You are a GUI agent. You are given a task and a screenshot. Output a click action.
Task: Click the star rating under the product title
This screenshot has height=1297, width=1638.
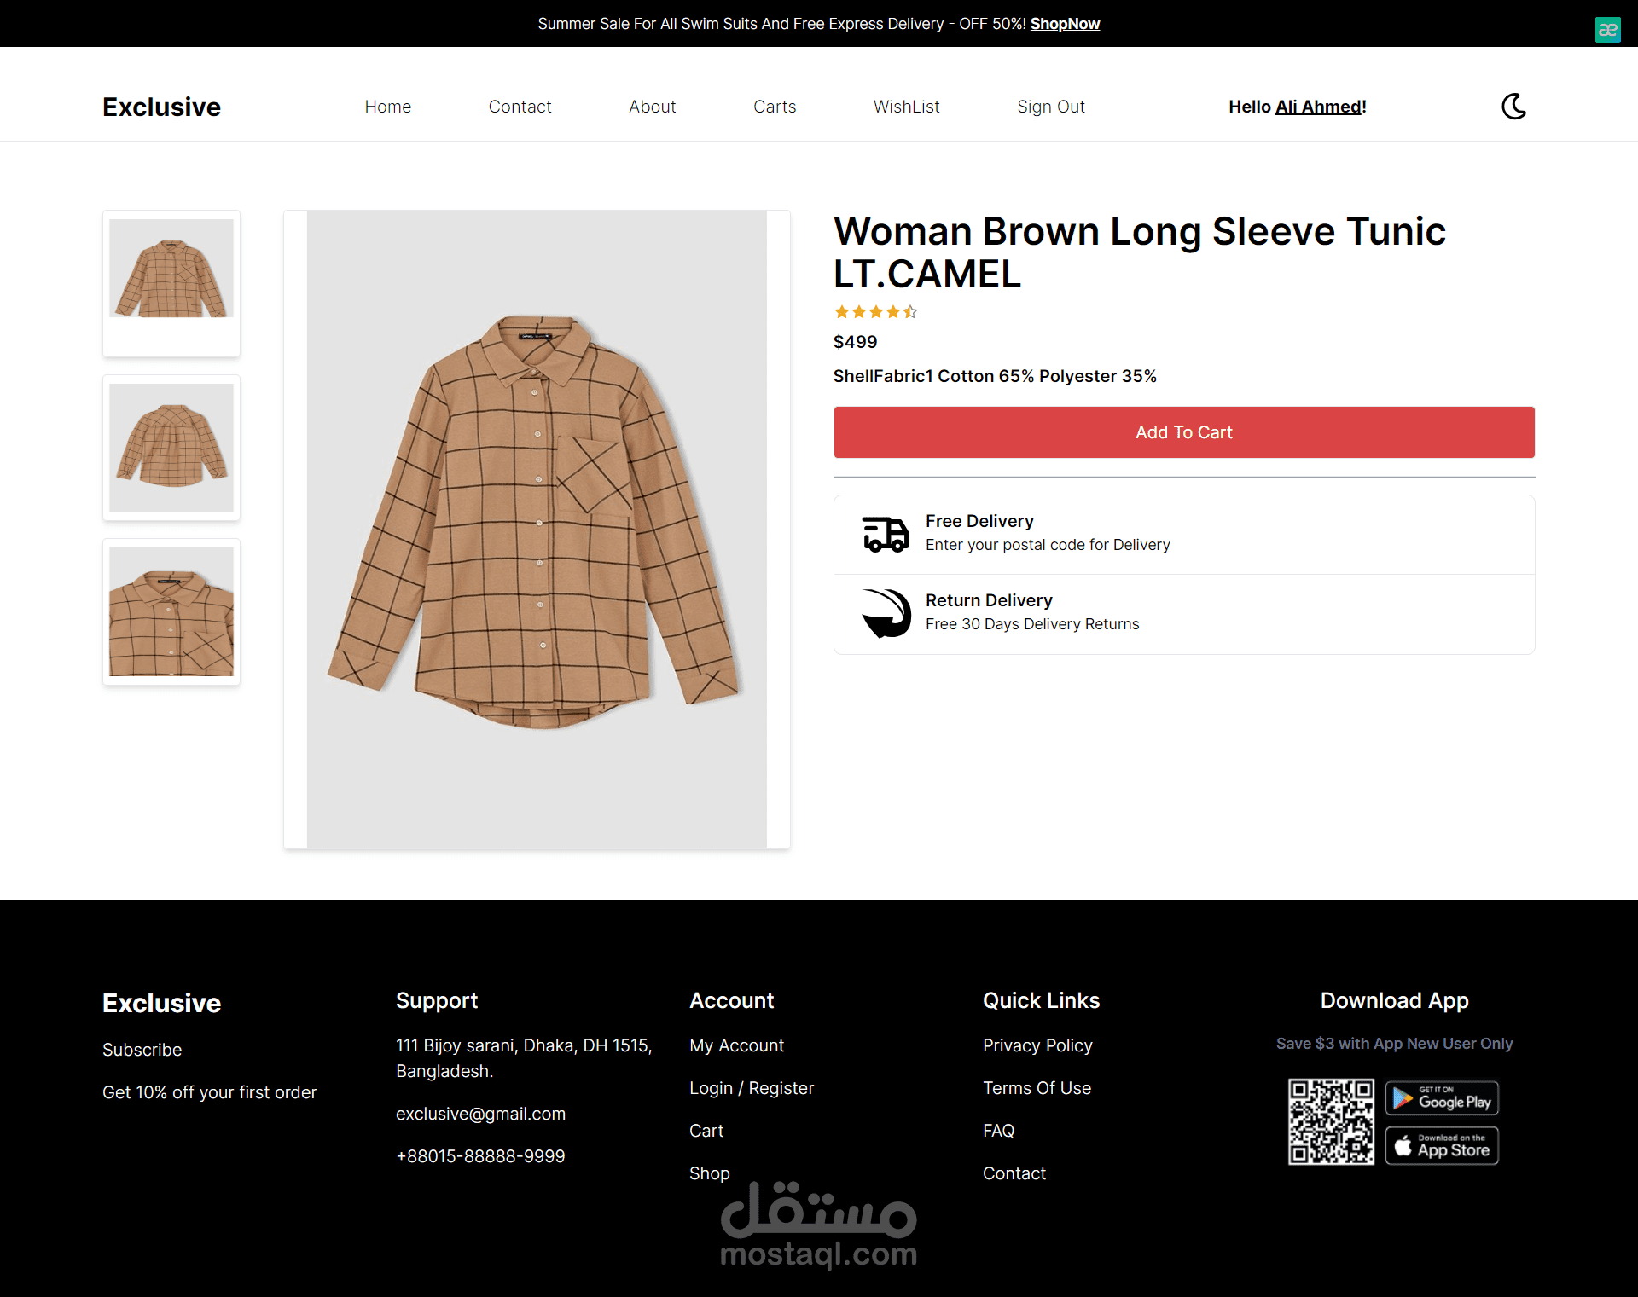875,312
